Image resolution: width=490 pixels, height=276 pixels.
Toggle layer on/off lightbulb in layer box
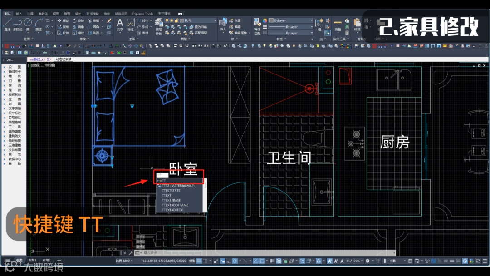(x=167, y=20)
